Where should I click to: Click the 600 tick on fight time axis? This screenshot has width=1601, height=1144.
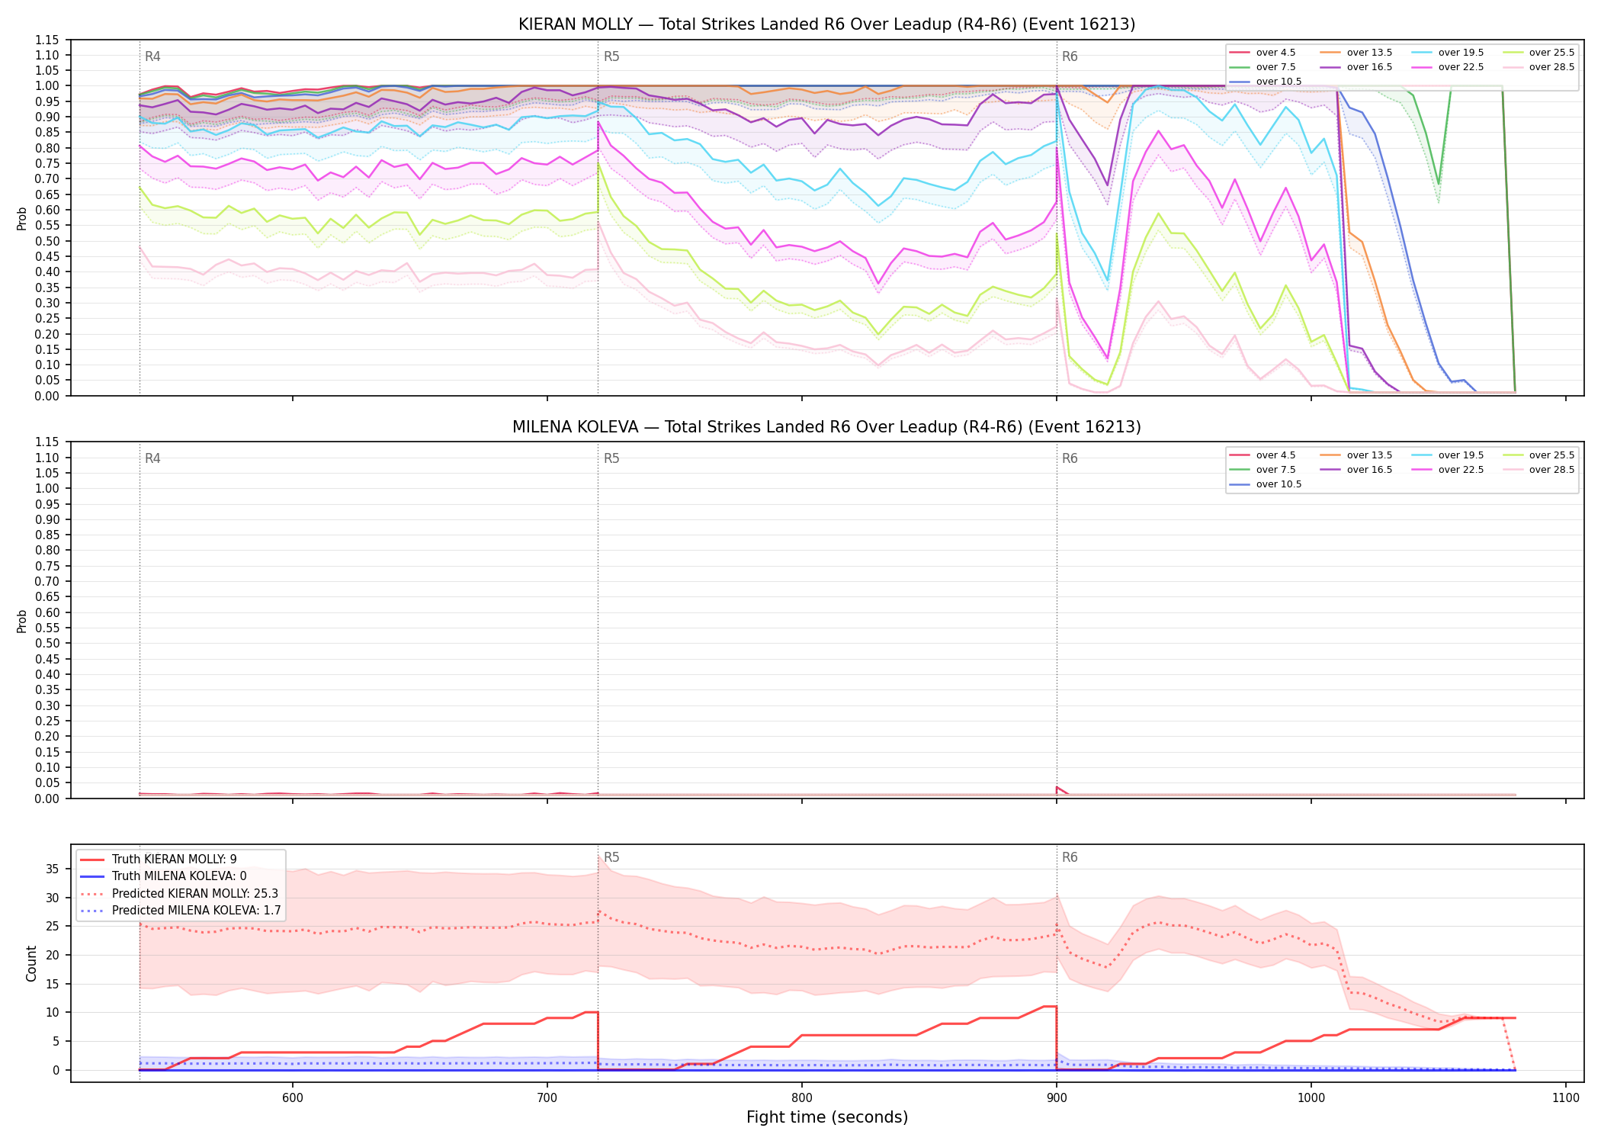[292, 1097]
